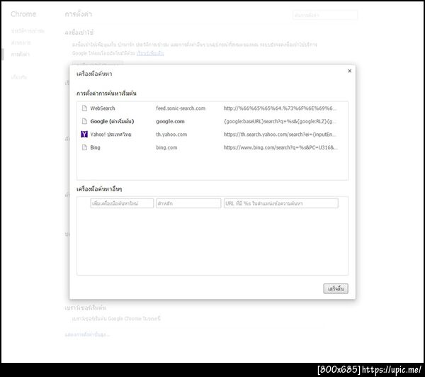Viewport: 425px width, 377px height.
Task: Click the Yahoo! purple Y icon
Action: click(x=84, y=134)
